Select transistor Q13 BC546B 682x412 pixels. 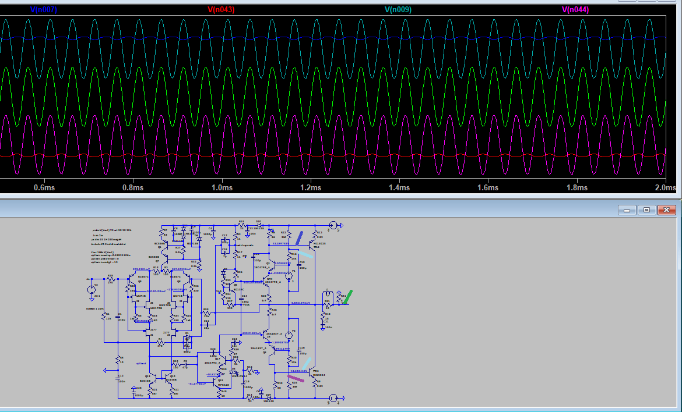(x=153, y=379)
